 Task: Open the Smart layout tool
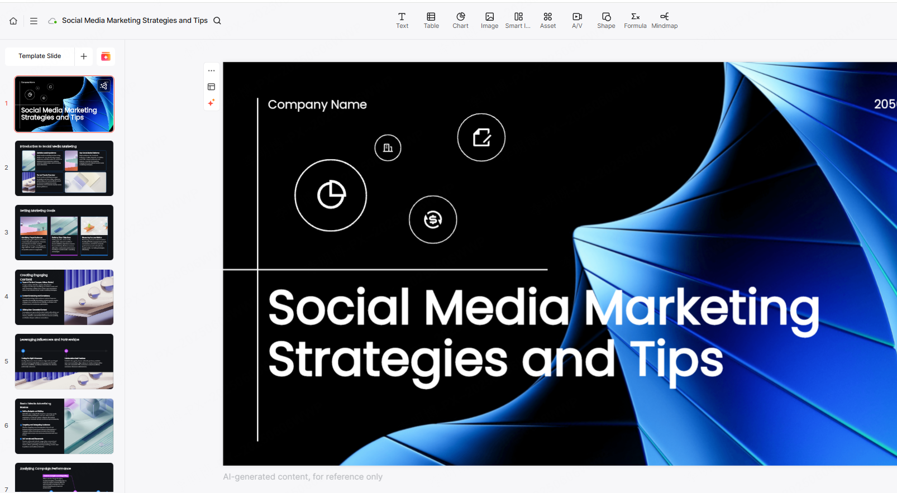(x=518, y=21)
